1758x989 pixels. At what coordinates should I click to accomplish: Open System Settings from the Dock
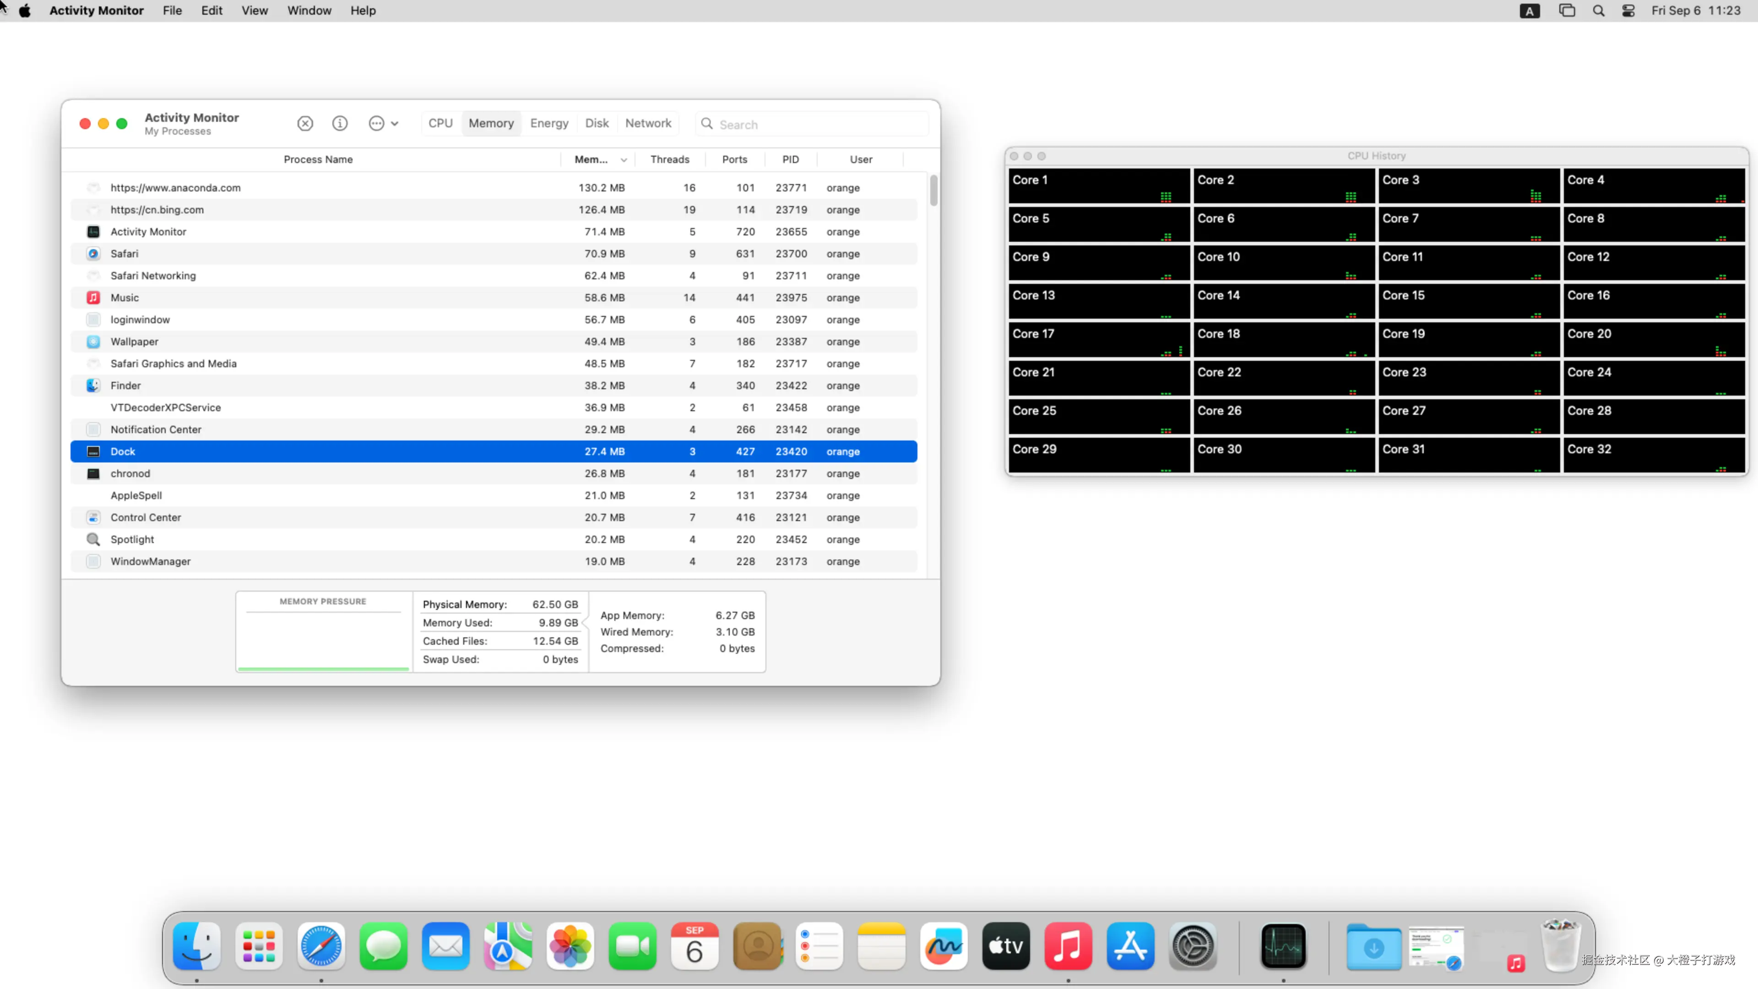click(x=1193, y=946)
